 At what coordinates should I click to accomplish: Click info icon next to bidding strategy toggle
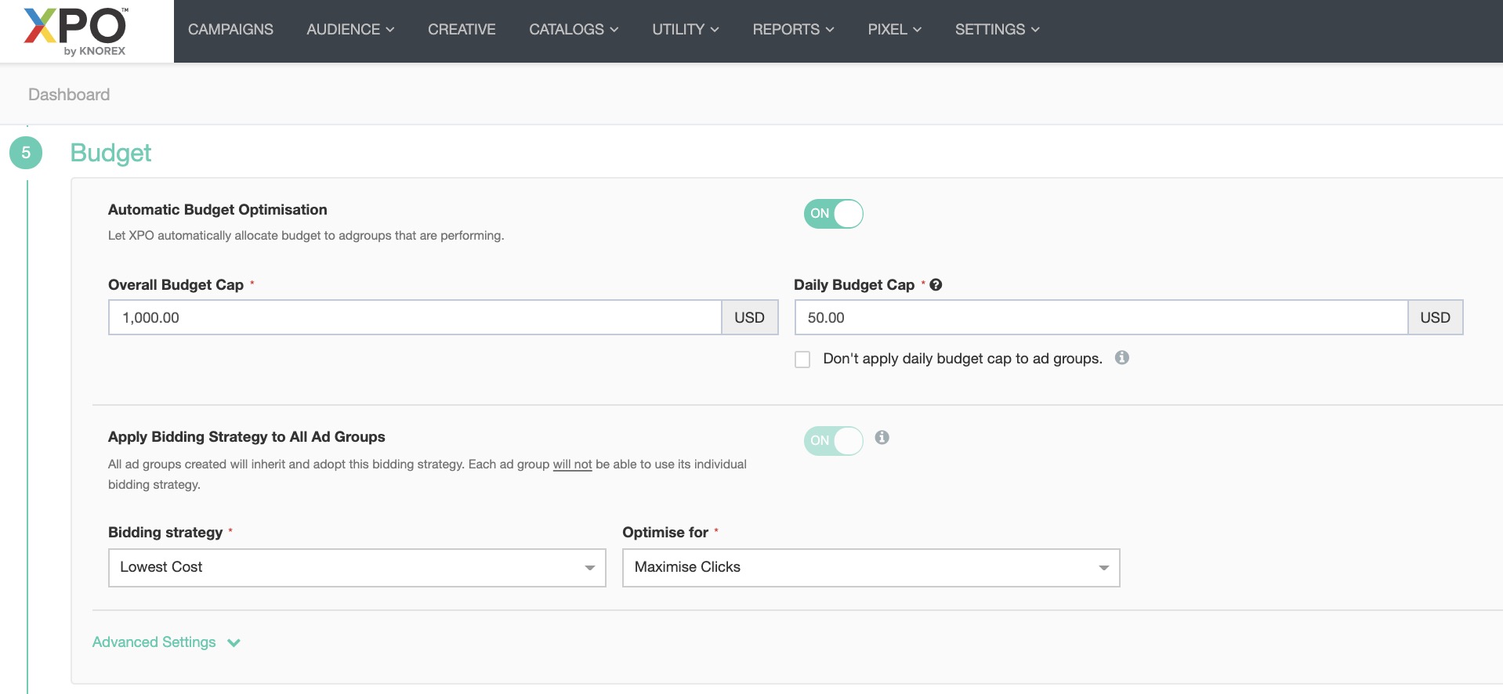[x=882, y=438]
